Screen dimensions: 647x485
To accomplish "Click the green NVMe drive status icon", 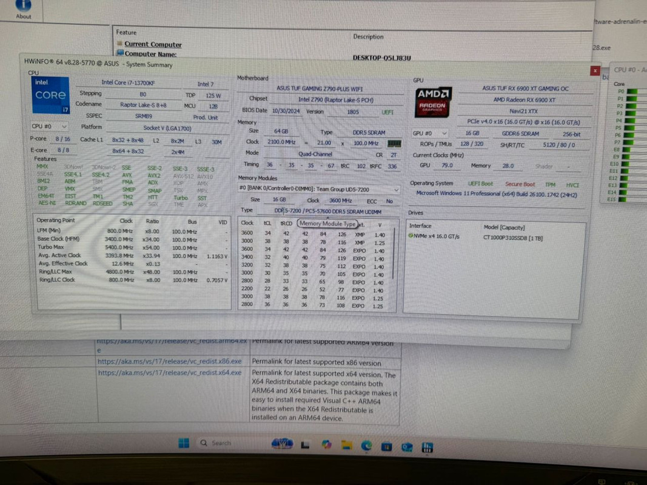I will (x=411, y=236).
